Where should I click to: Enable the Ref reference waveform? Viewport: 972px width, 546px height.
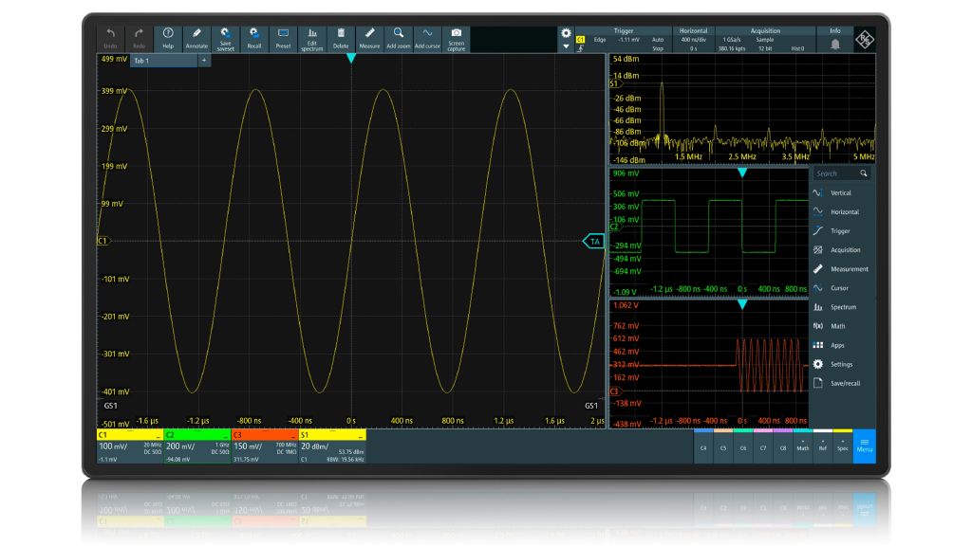tap(823, 446)
